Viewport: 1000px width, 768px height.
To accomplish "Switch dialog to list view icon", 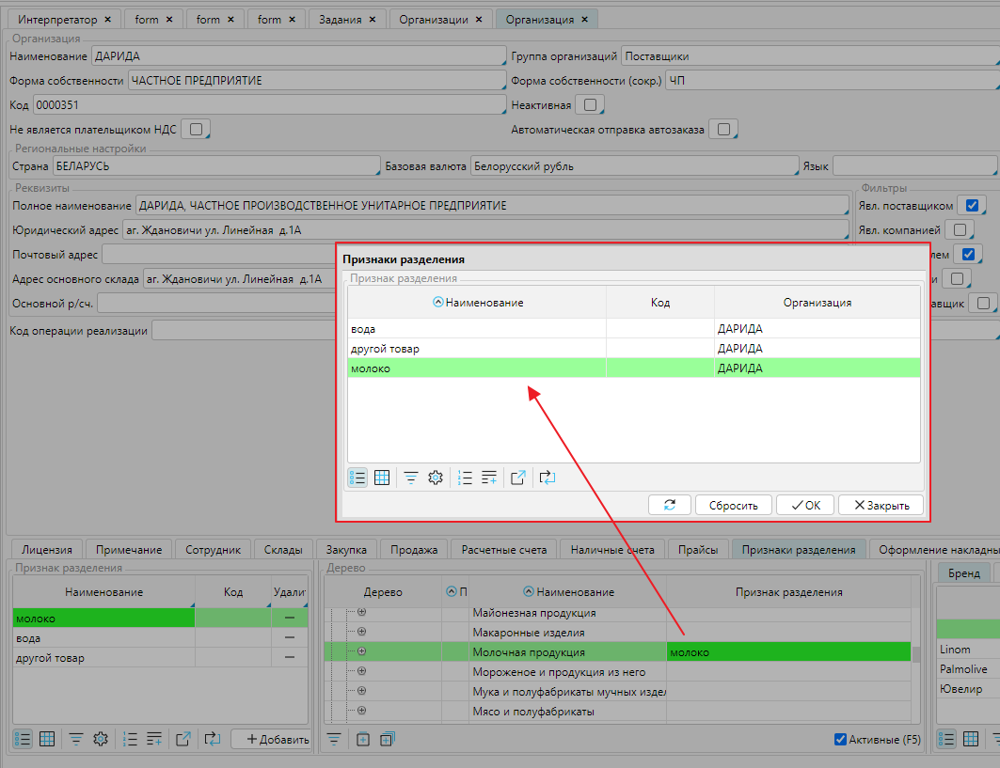I will tap(357, 478).
